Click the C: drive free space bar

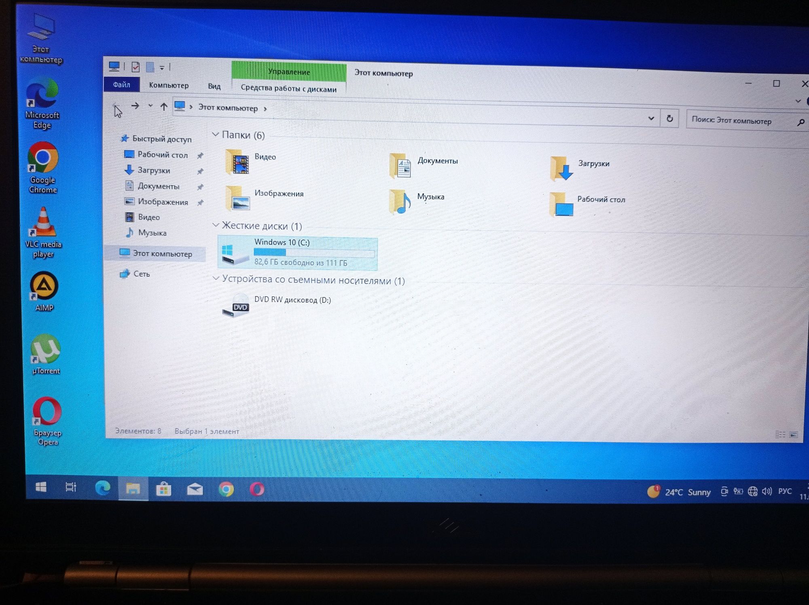314,252
